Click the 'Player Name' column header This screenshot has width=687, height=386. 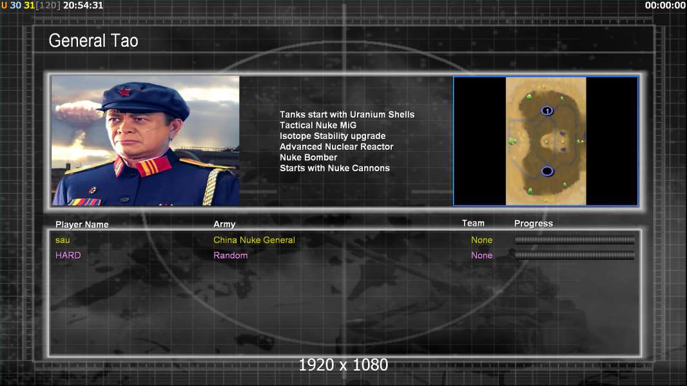[x=82, y=225]
